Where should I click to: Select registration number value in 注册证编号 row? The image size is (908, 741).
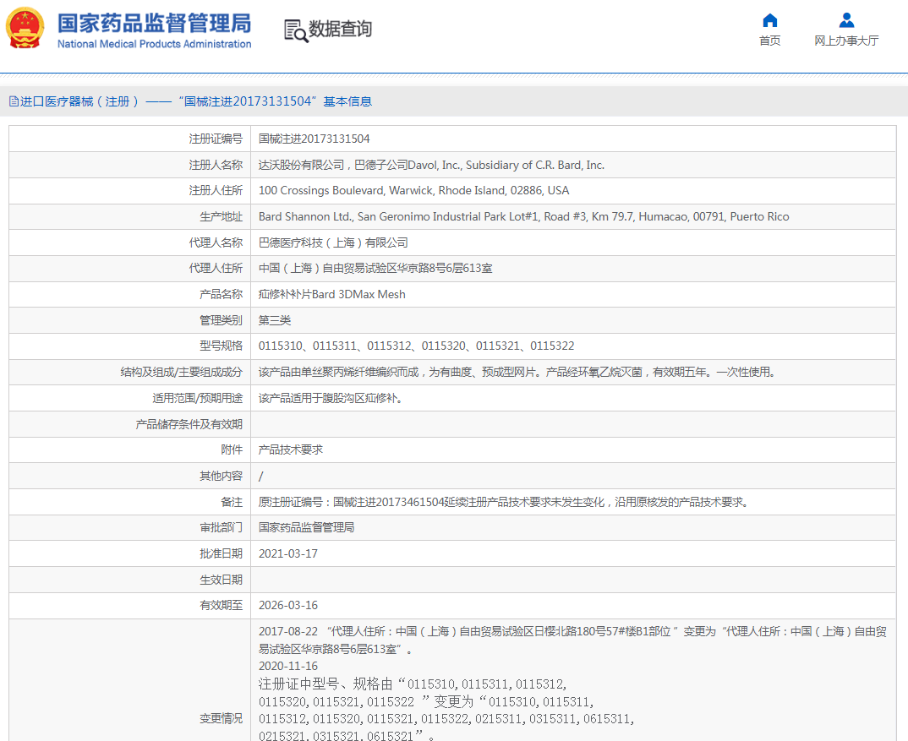(x=314, y=139)
